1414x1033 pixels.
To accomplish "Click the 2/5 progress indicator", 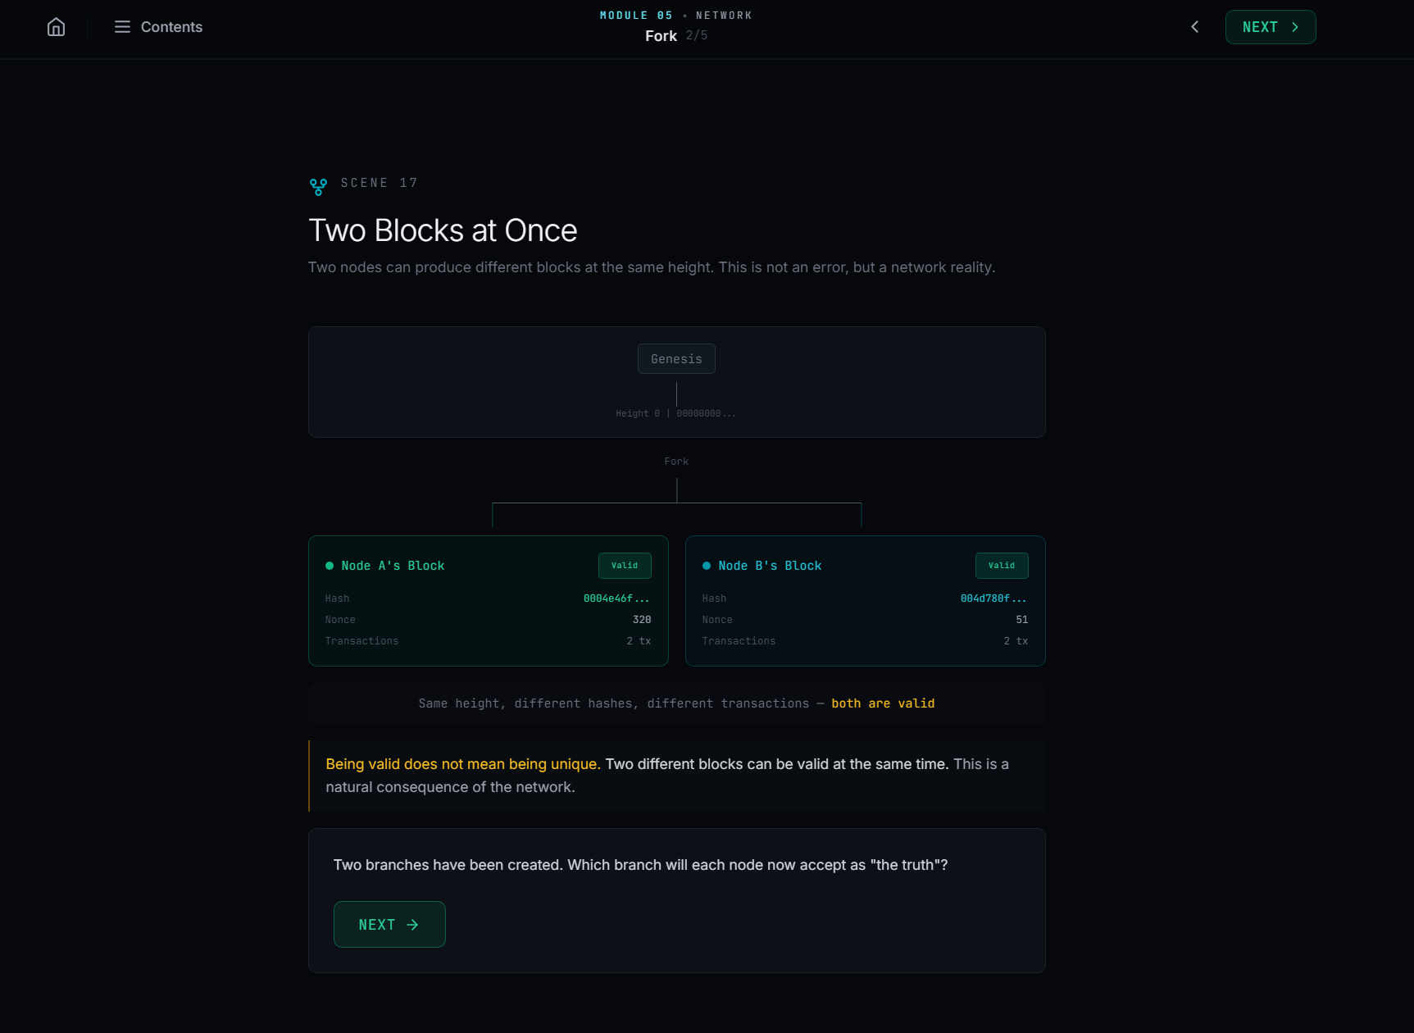I will [697, 35].
